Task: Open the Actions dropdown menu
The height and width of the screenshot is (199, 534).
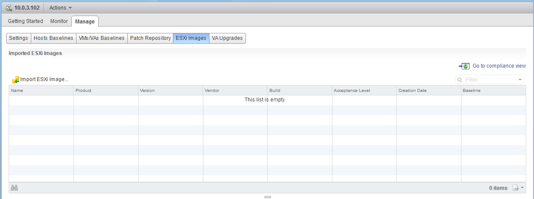Action: tap(60, 8)
